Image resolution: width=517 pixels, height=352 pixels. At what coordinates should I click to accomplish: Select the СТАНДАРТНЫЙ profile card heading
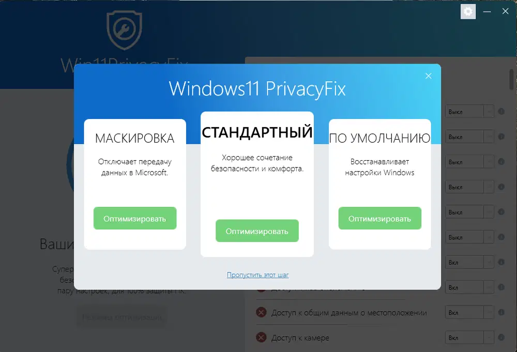click(x=257, y=132)
